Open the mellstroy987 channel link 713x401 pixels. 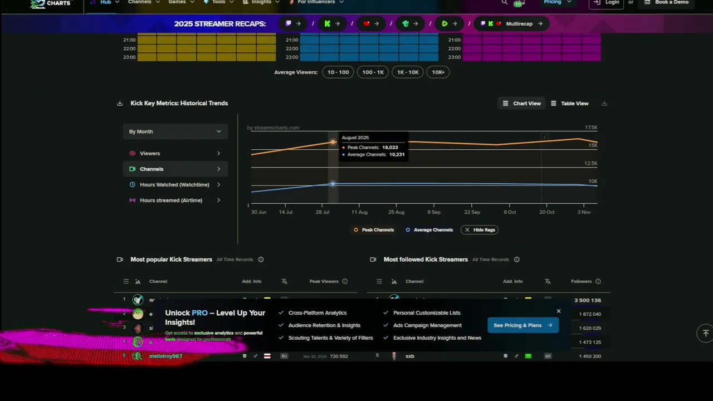(x=165, y=356)
